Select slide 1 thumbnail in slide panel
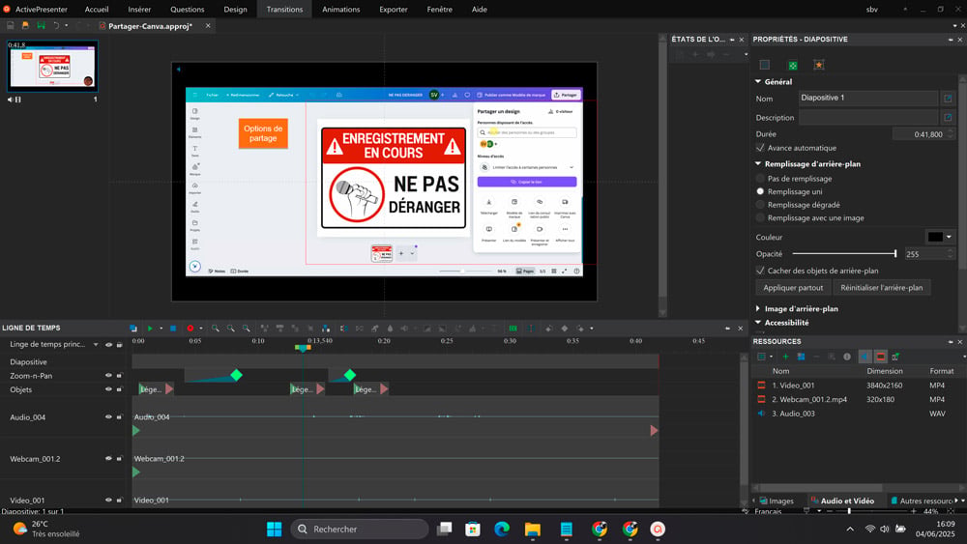Viewport: 967px width, 544px height. [52, 66]
